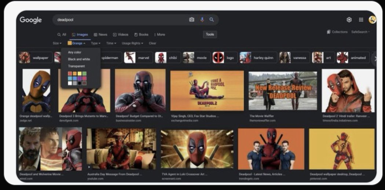Expand the Time filter

pos(111,43)
